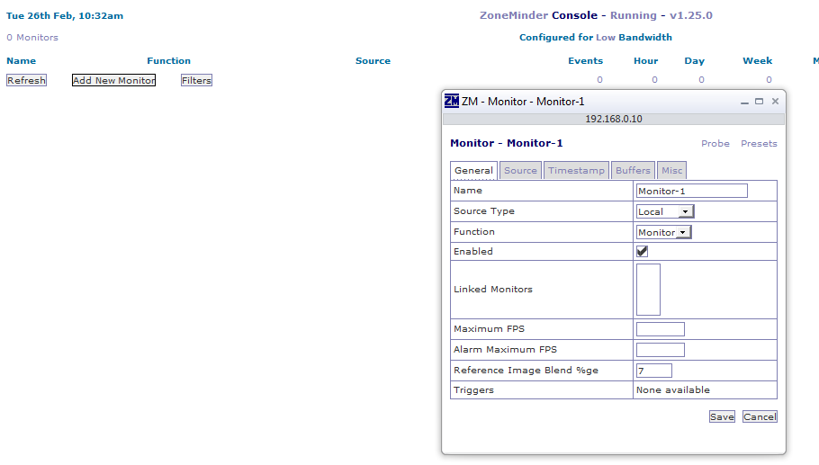
Task: Save the monitor settings
Action: [722, 416]
